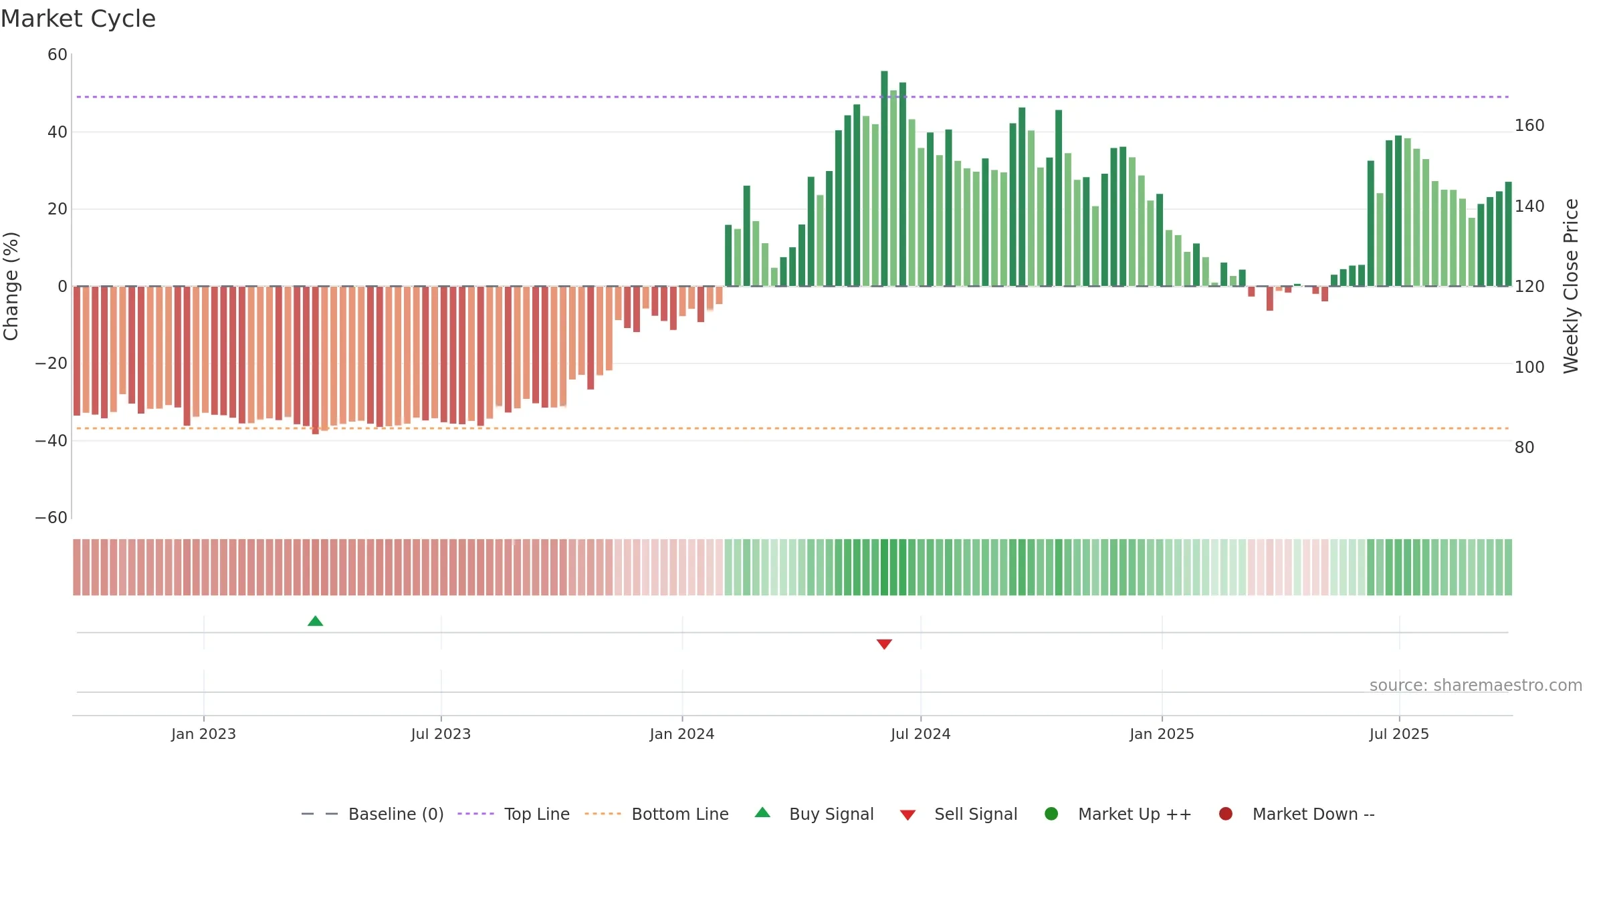This screenshot has height=902, width=1605.
Task: Click the last dark green bar at the chart's end
Action: (1508, 234)
